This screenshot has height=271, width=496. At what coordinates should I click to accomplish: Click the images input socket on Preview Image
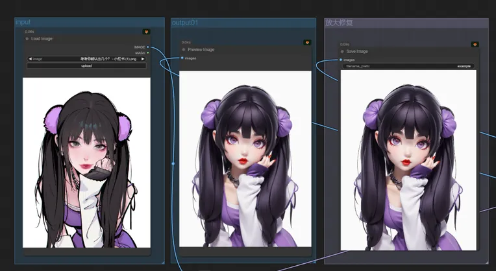click(182, 58)
